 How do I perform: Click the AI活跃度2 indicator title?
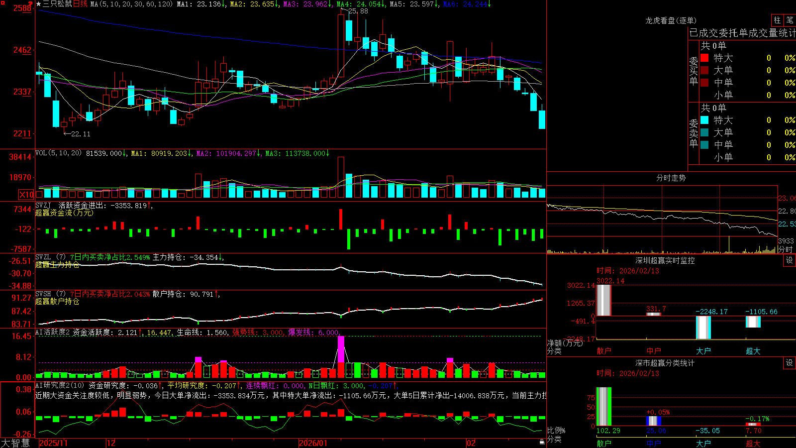click(x=53, y=333)
